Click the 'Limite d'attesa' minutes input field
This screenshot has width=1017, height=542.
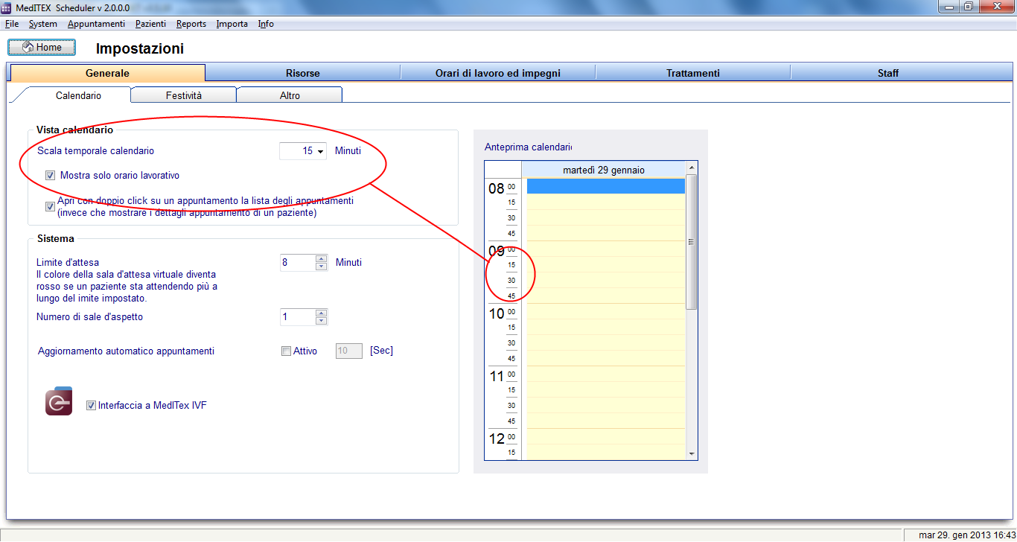point(298,263)
